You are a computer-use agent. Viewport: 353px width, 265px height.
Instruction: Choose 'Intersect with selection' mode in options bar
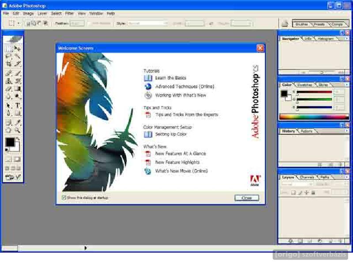point(46,23)
